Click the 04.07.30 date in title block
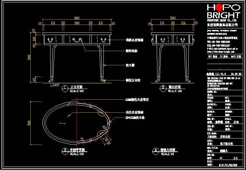This screenshot has width=246, height=170. point(236,74)
